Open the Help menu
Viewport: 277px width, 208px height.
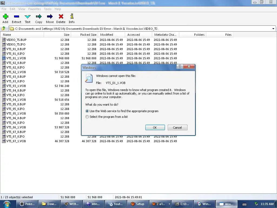[x=58, y=9]
